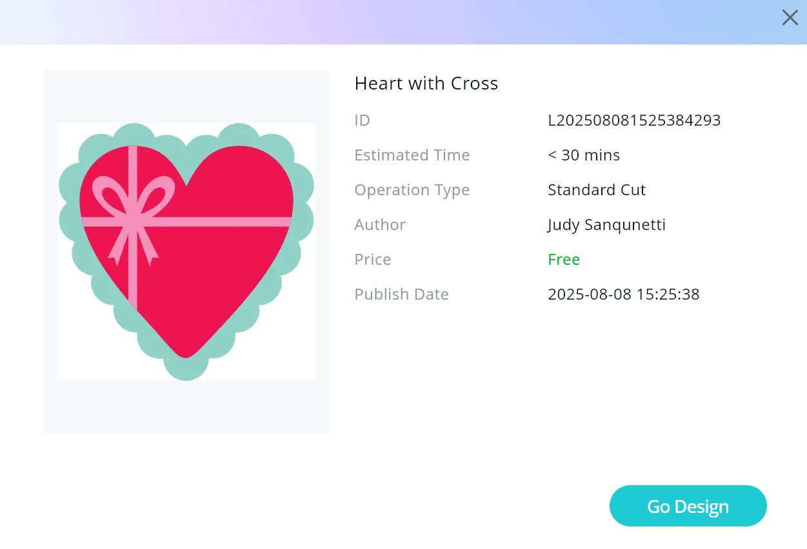This screenshot has height=549, width=807.
Task: Click the Operation Type label
Action: (x=412, y=190)
